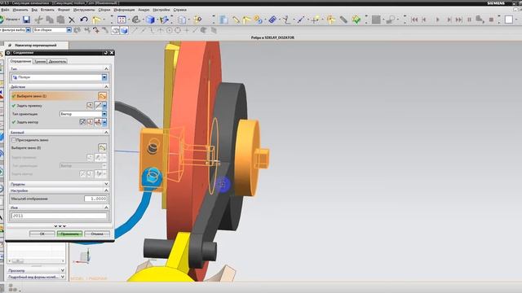Viewport: 522px width, 293px height.
Task: Click the OK button in joint dialog
Action: point(42,234)
